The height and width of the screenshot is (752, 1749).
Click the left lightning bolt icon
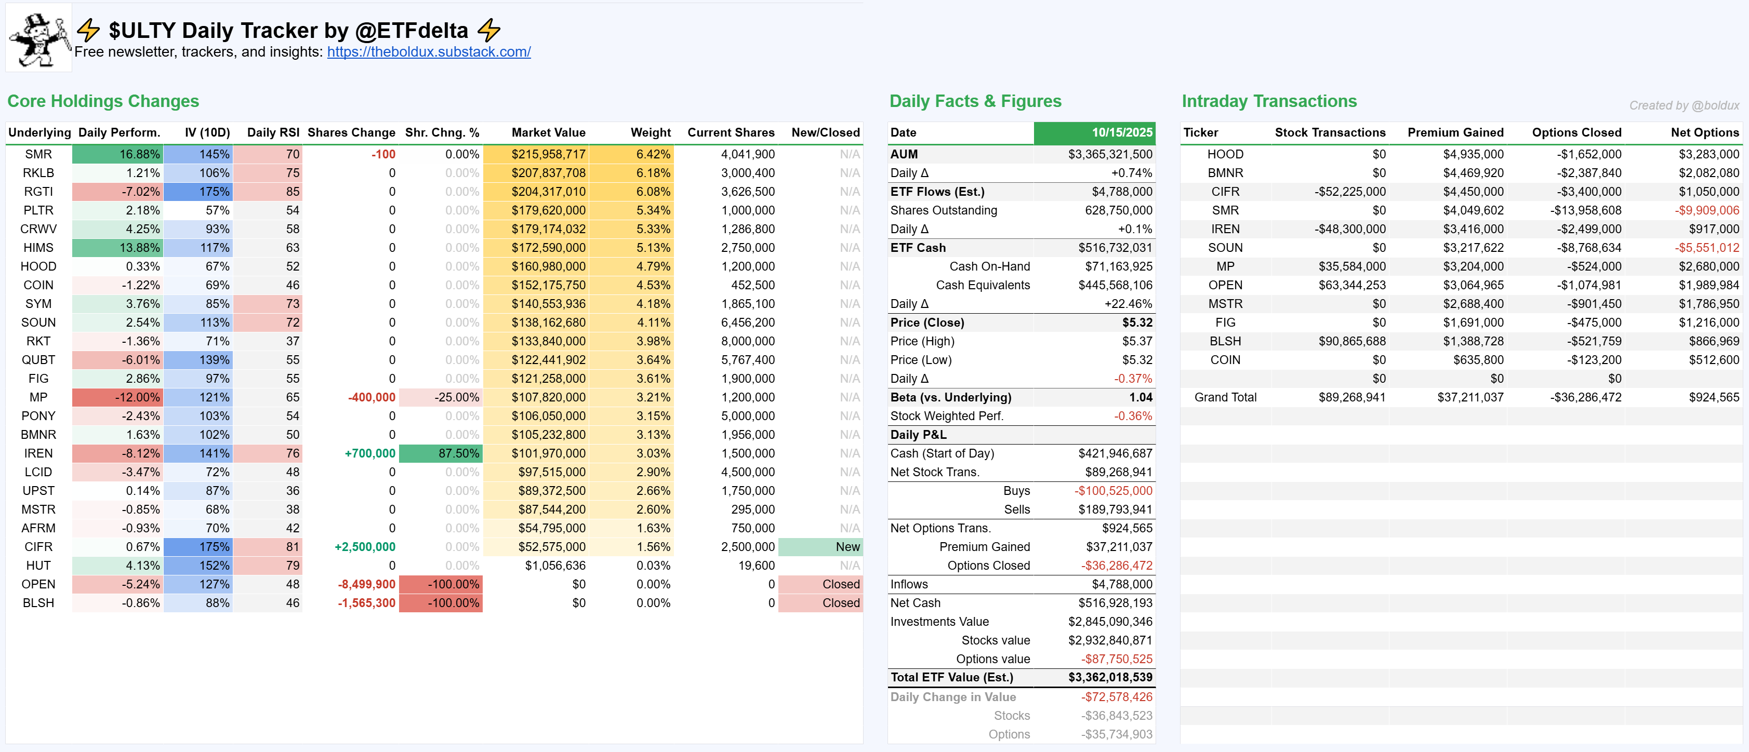click(88, 30)
